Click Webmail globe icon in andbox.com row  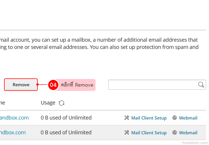(x=174, y=118)
